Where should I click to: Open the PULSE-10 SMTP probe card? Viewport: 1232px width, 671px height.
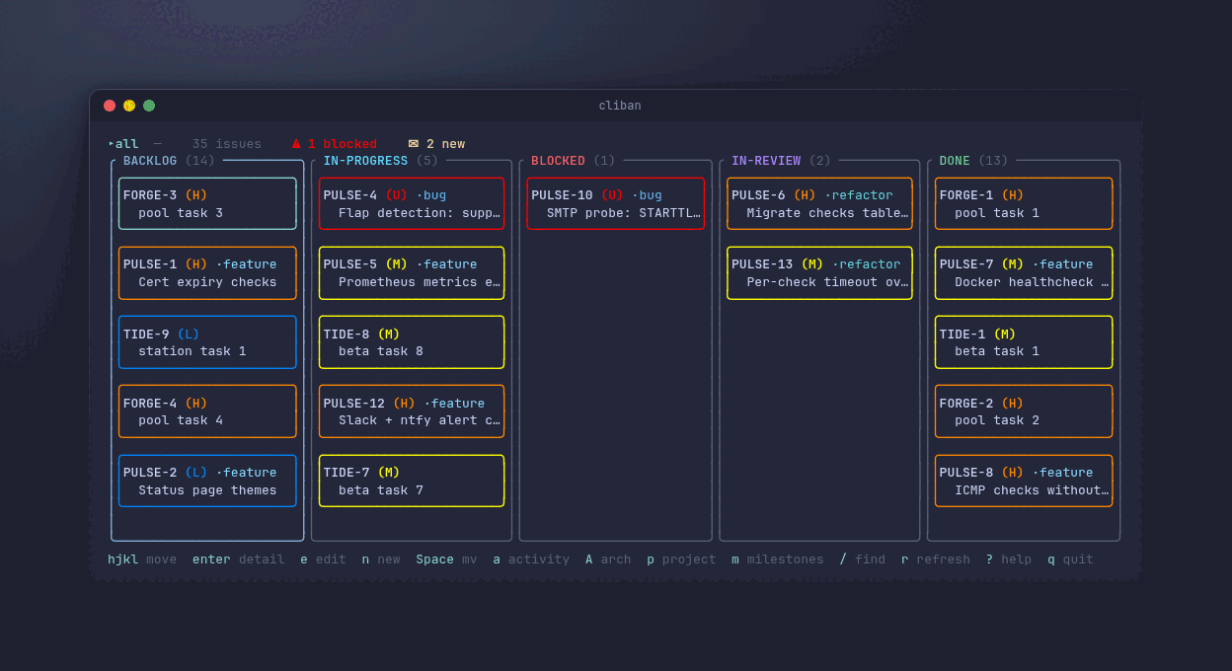point(616,203)
